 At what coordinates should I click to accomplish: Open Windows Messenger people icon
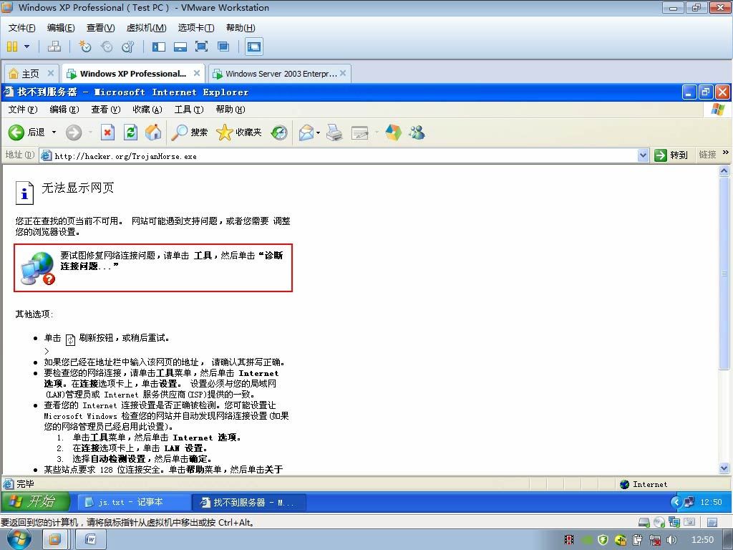point(417,132)
